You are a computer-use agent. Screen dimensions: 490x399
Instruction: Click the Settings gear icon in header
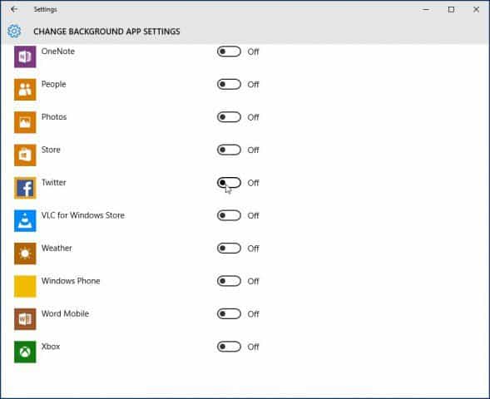(x=14, y=31)
